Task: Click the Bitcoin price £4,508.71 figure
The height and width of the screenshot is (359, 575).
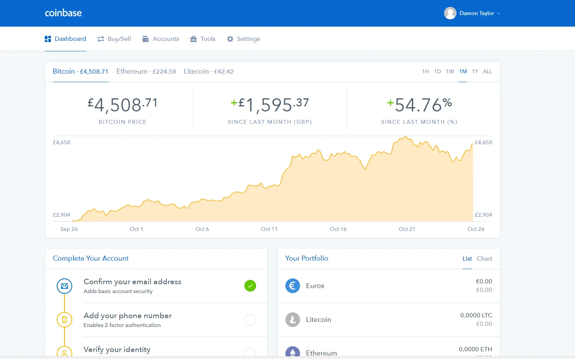Action: click(x=122, y=105)
